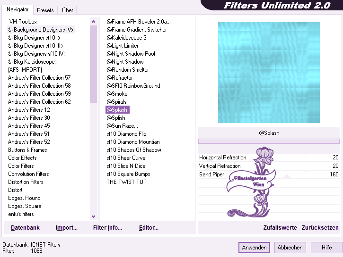Select Color Filters category
This screenshot has width=343, height=257.
point(21,166)
